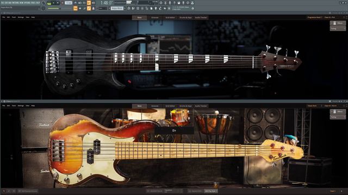Click the content library download icon
Viewport: 348px width, 195px height.
[192, 3]
